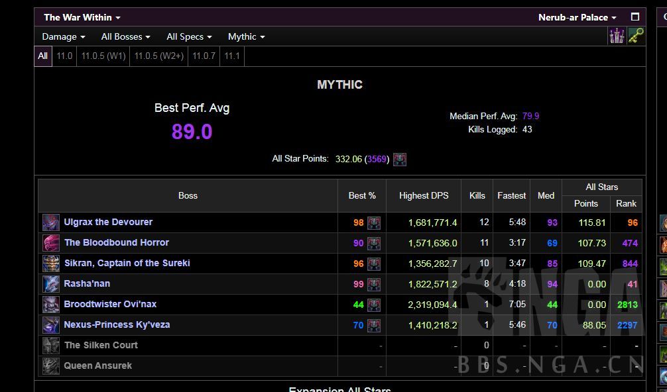Click spec icon next to All Star Points
This screenshot has height=392, width=667.
click(x=400, y=159)
